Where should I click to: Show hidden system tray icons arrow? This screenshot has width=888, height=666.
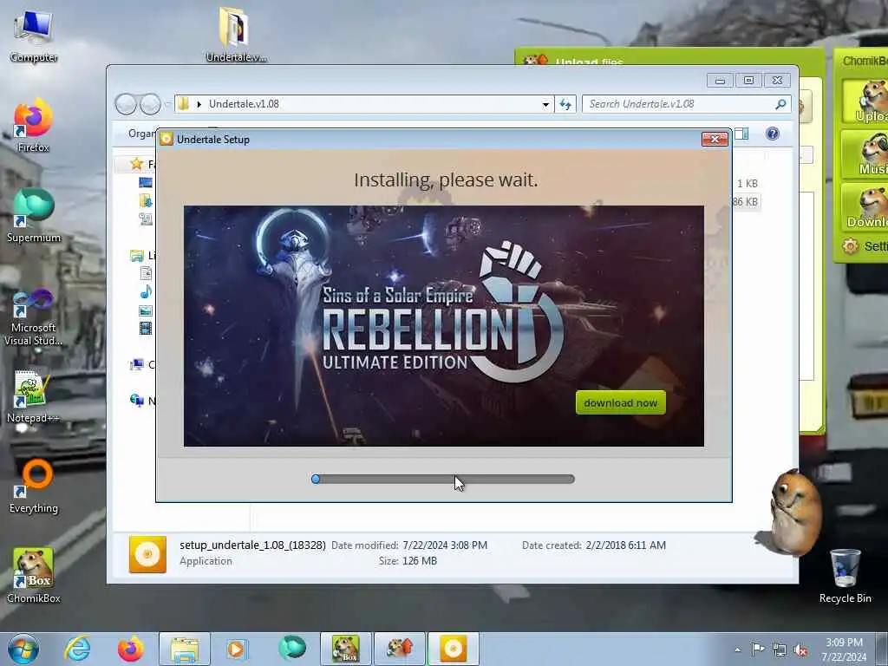(737, 650)
